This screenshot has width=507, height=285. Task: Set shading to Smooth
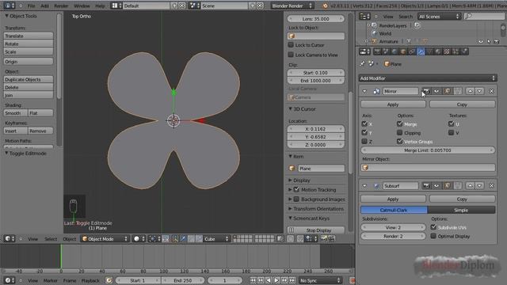point(16,113)
